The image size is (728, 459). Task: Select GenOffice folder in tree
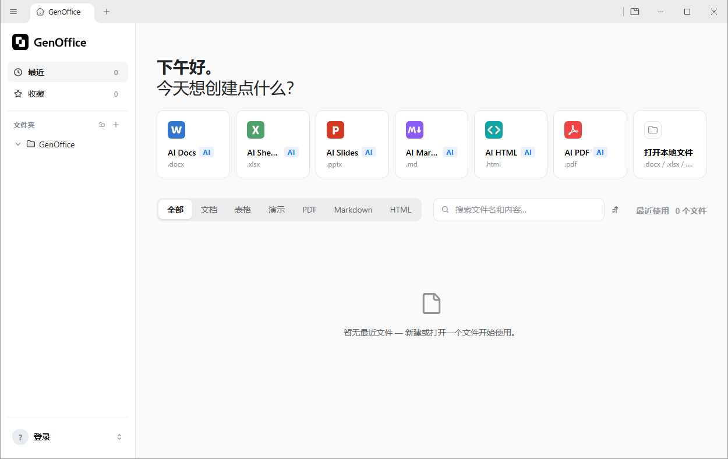68,144
